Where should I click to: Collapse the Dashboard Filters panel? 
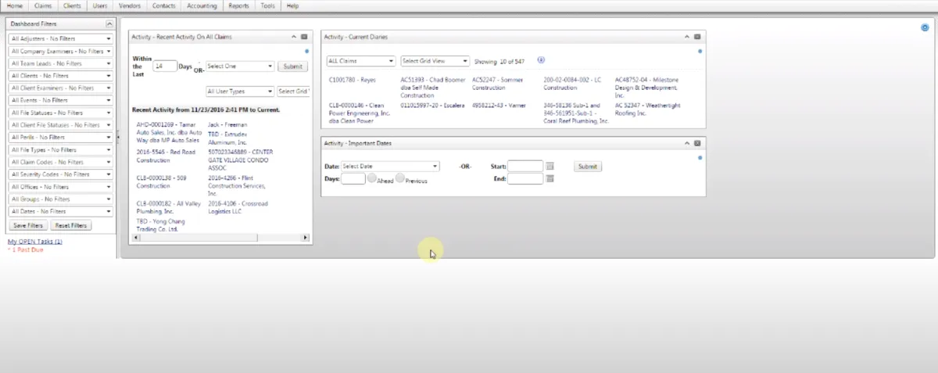(109, 24)
